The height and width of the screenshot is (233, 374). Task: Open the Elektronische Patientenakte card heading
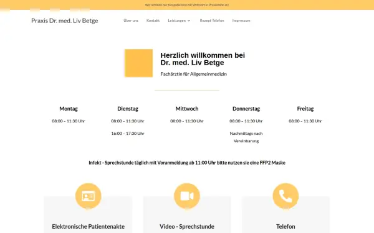click(x=89, y=226)
